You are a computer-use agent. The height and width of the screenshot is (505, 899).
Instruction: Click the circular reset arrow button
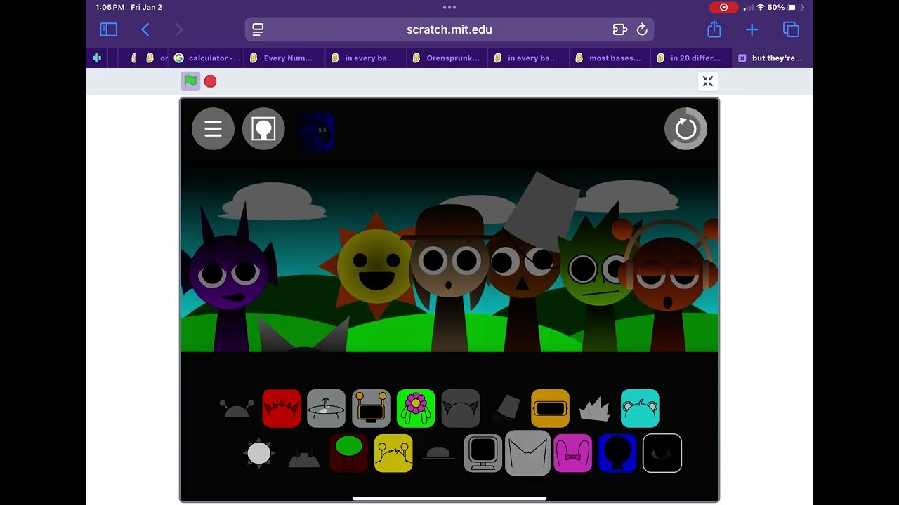[685, 129]
